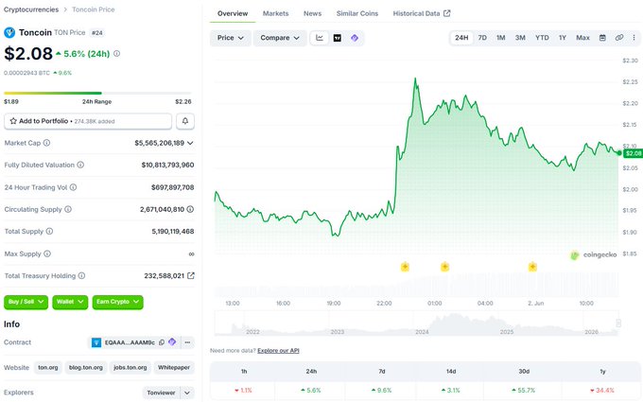The height and width of the screenshot is (402, 643).
Task: Click the historical range navigator chart
Action: click(x=417, y=323)
